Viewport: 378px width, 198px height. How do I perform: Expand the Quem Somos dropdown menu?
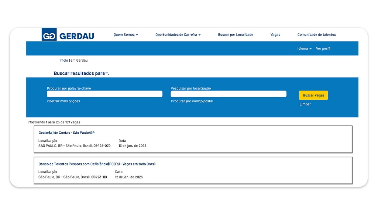[126, 35]
